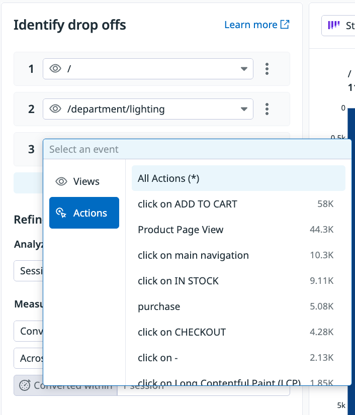Open the step 1 three-dot options menu
This screenshot has height=415, width=355.
(x=268, y=69)
